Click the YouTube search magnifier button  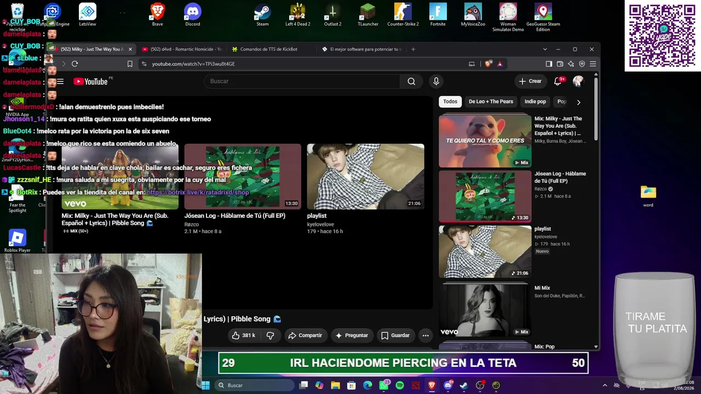[411, 82]
